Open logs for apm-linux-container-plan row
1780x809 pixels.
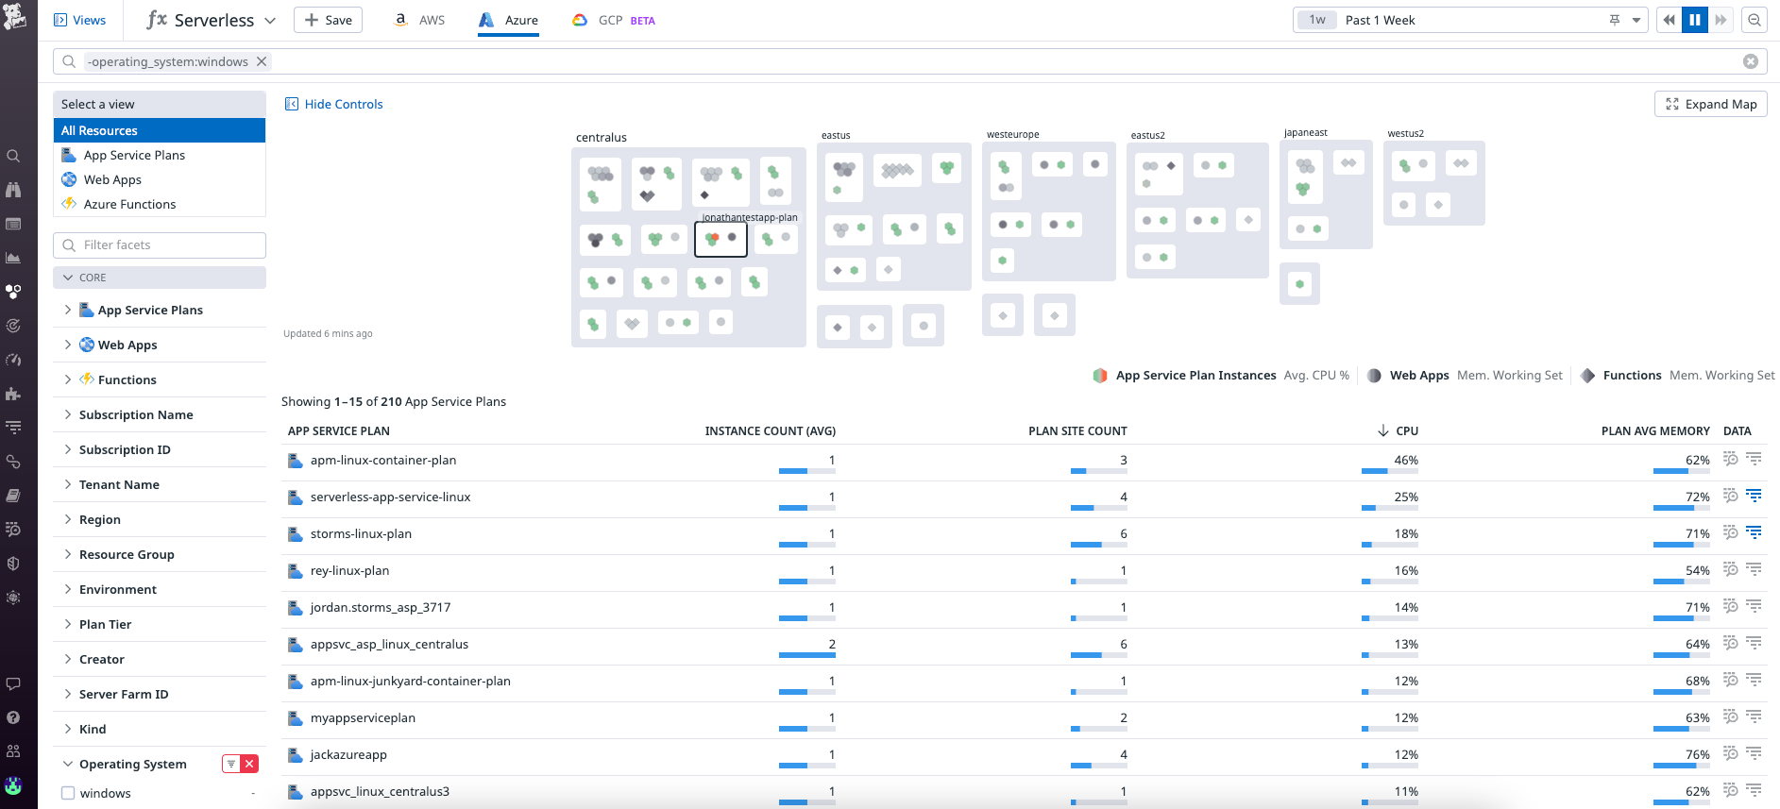click(1754, 460)
